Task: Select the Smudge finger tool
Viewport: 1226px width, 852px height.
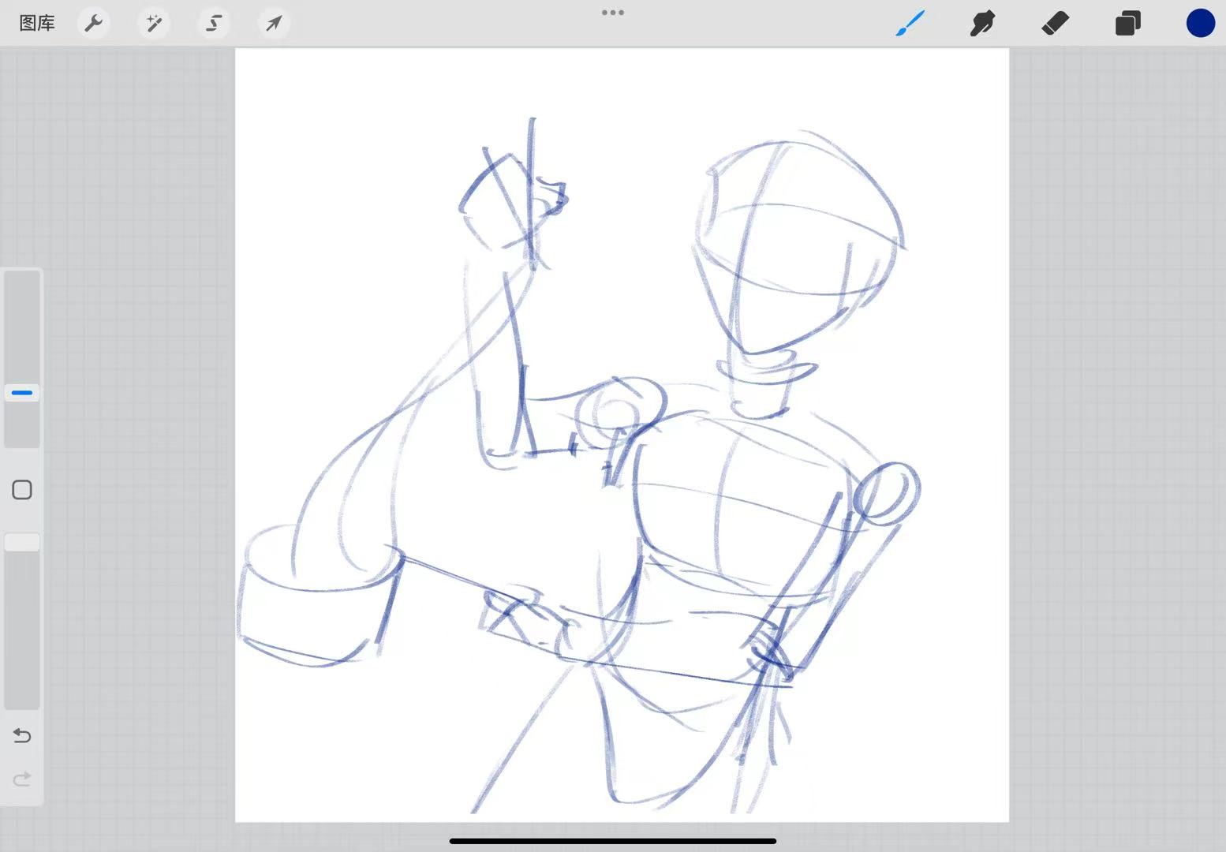Action: coord(982,23)
